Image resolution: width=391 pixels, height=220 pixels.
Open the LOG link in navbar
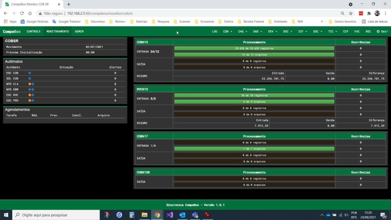(215, 32)
